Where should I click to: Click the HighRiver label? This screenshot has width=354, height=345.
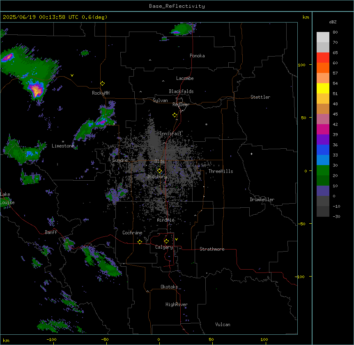[x=177, y=304]
